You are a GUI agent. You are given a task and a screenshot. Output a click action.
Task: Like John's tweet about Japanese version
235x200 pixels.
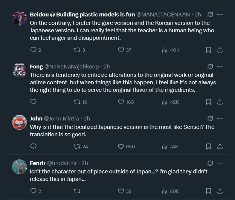126,146
